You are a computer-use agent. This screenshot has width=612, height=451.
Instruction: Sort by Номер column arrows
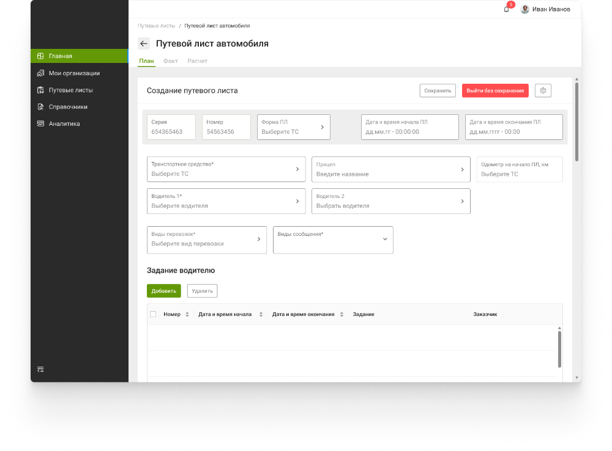187,315
